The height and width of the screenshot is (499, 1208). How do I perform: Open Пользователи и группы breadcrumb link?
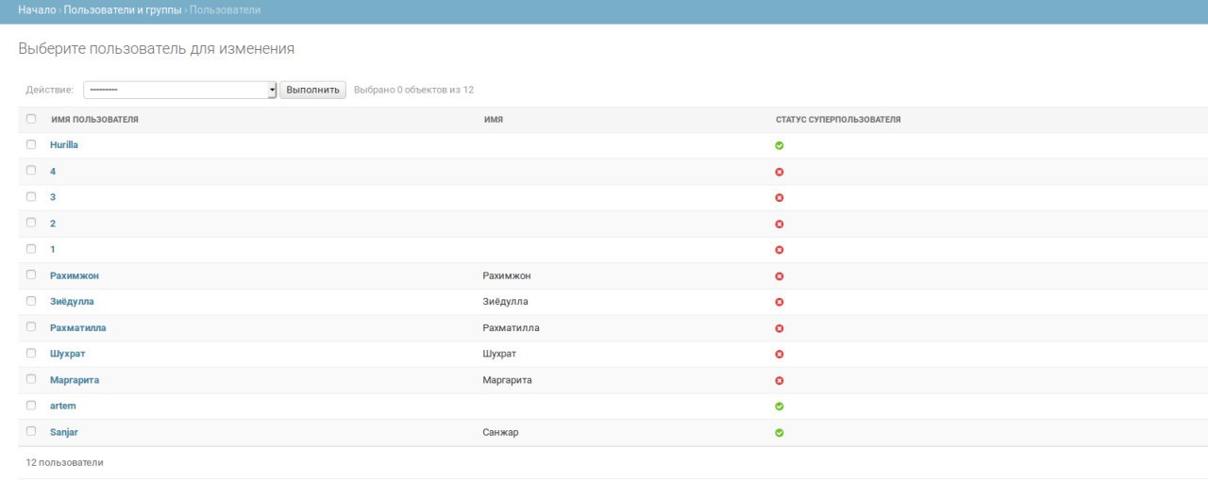point(123,9)
